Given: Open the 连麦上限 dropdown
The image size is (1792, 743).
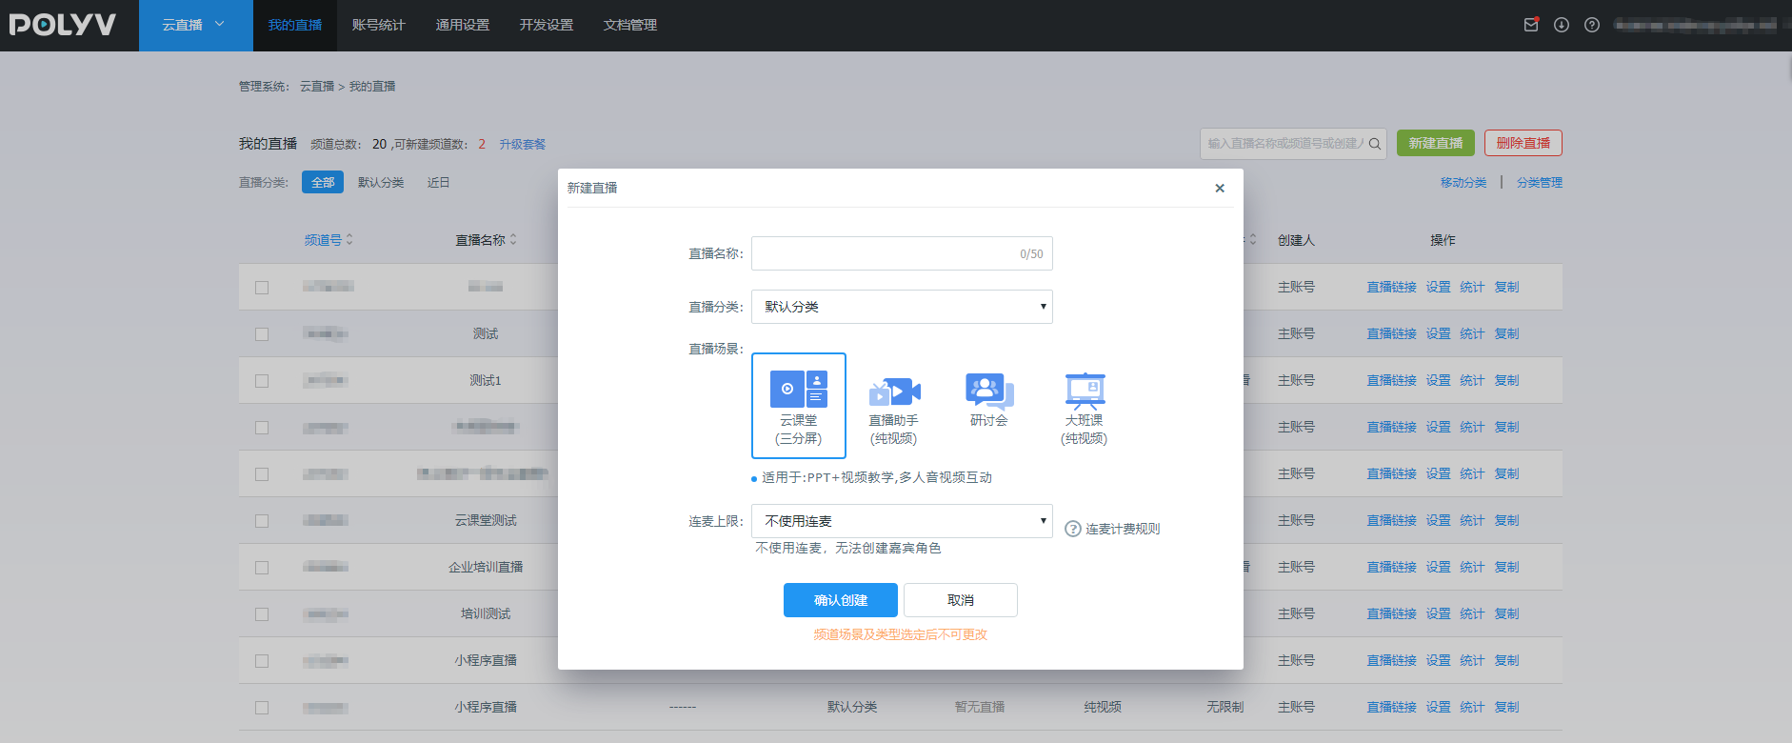Looking at the screenshot, I should [x=901, y=521].
